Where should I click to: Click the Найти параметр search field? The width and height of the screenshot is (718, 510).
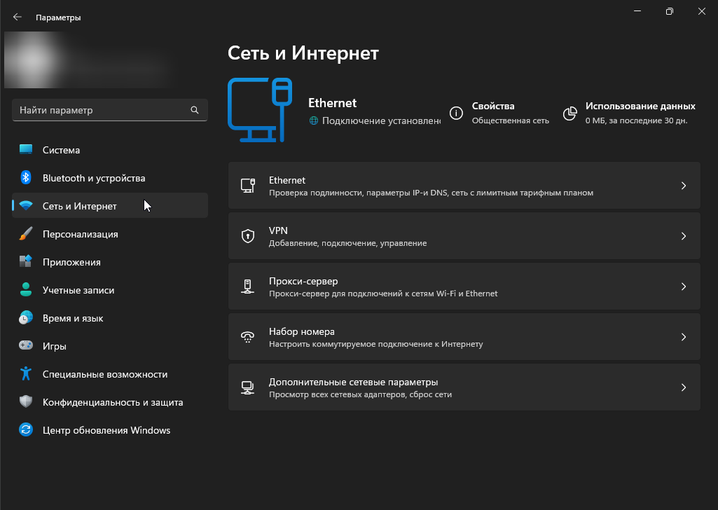point(102,110)
